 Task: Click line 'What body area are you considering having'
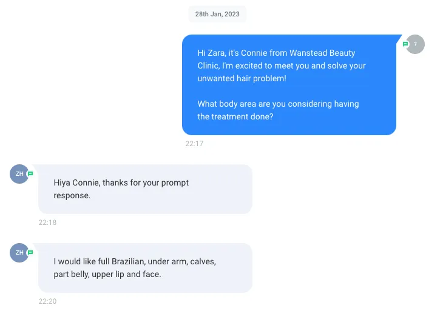[x=278, y=104]
